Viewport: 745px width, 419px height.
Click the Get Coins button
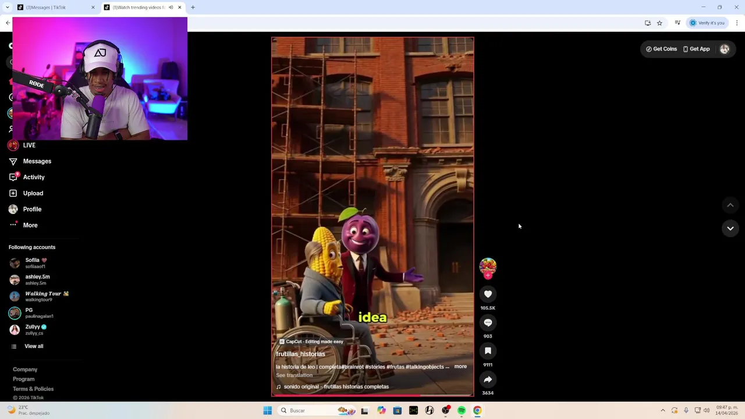pos(661,49)
